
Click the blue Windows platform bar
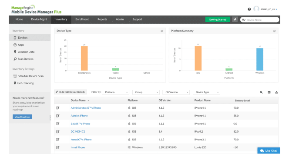click(x=260, y=59)
